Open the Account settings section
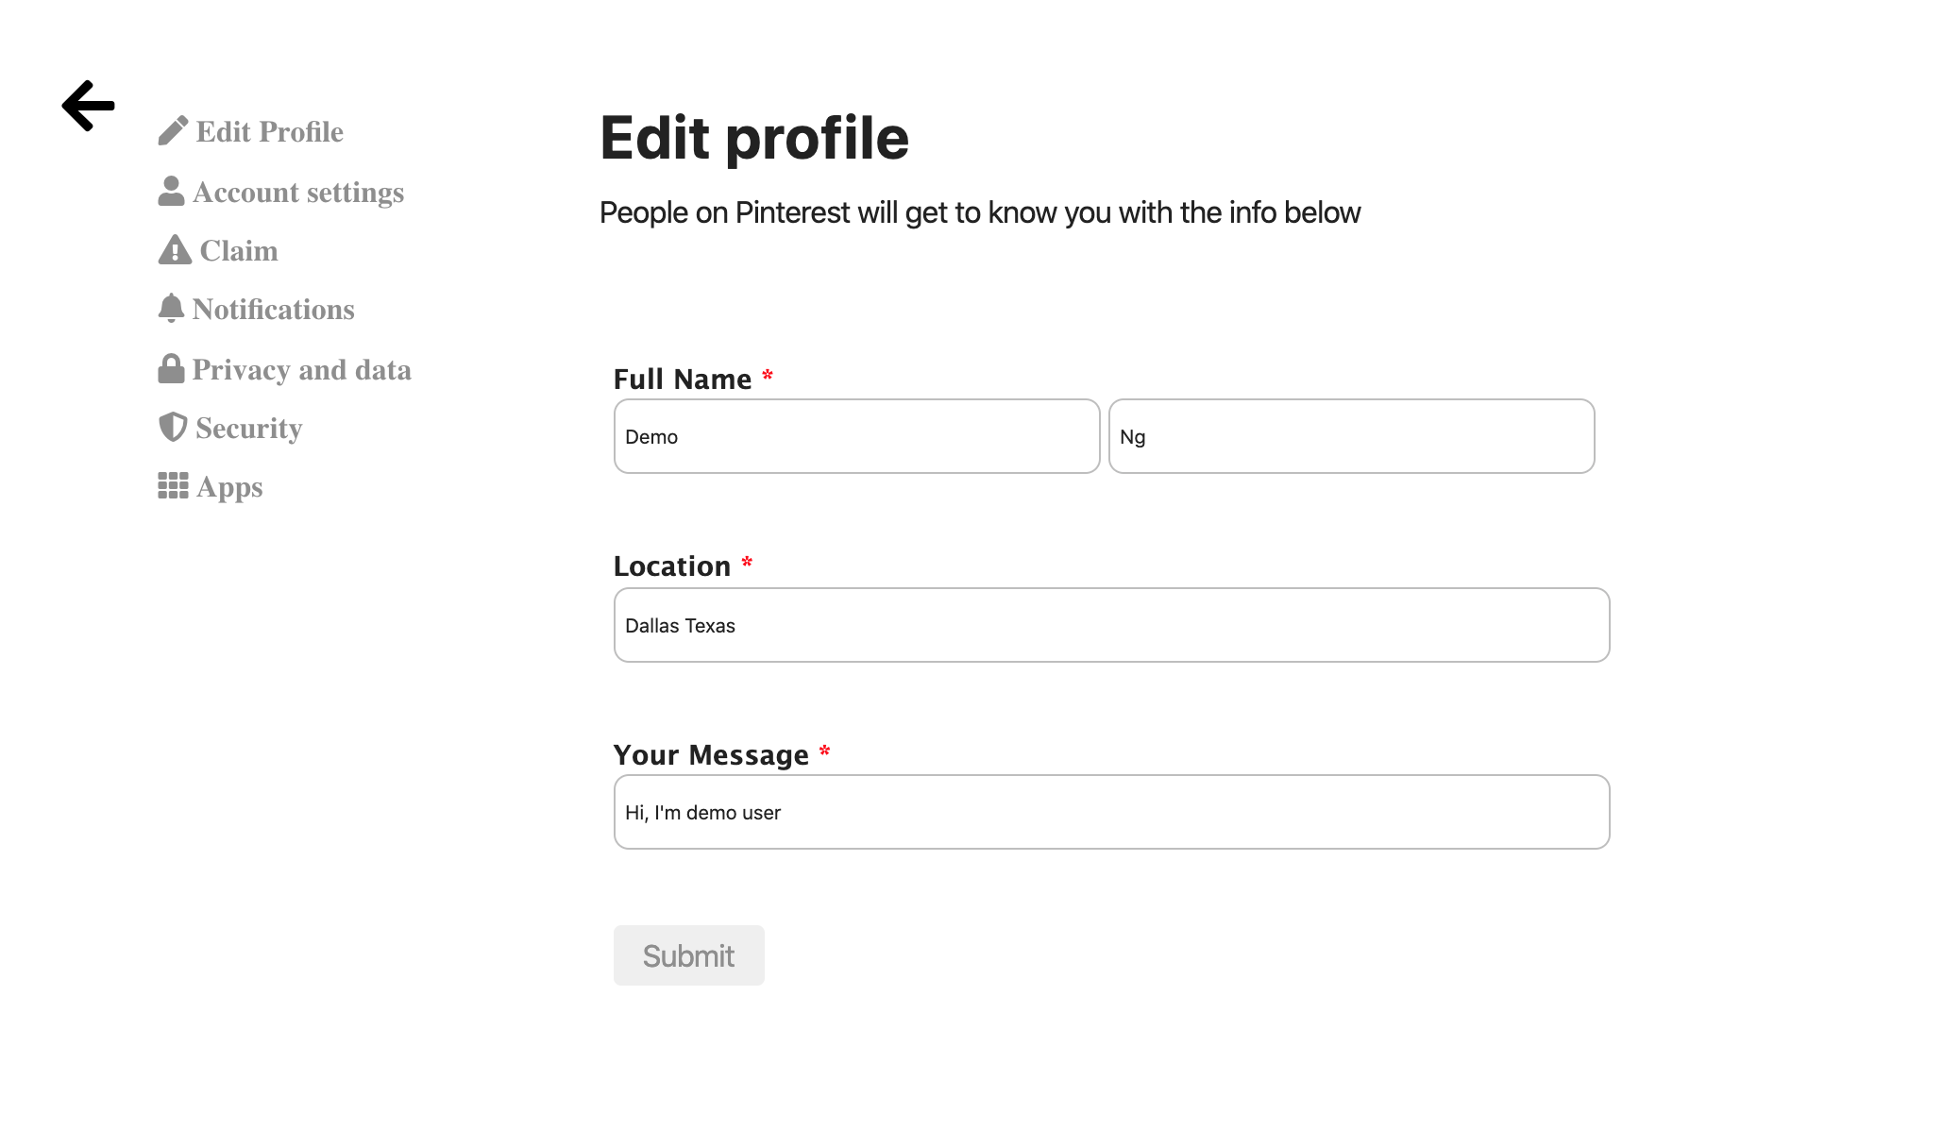This screenshot has height=1148, width=1943. [x=298, y=192]
